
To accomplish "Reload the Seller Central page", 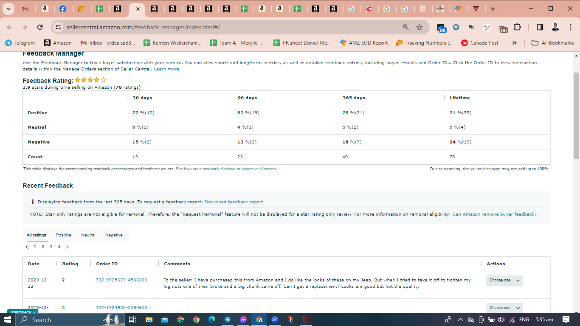I will [40, 27].
